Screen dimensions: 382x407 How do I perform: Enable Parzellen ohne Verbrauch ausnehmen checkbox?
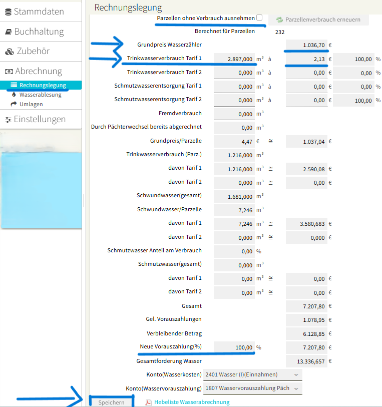point(259,18)
